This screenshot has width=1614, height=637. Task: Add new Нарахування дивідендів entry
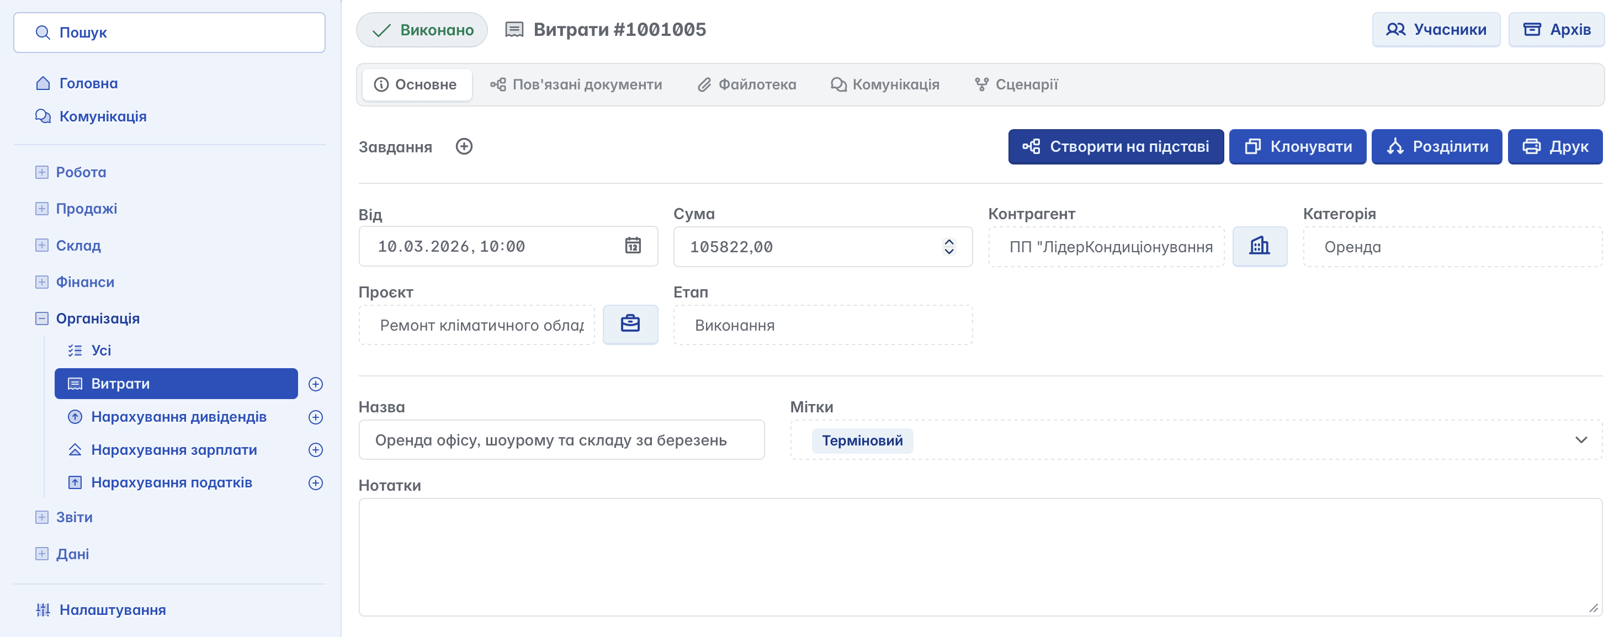coord(316,417)
